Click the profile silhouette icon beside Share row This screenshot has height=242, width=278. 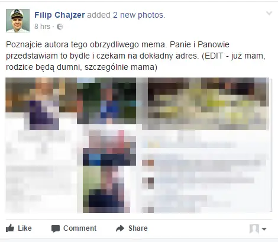point(254,229)
